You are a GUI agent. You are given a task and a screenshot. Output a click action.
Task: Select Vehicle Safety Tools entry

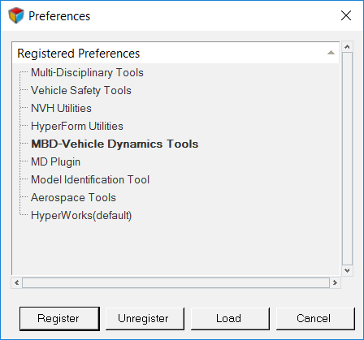coord(81,90)
